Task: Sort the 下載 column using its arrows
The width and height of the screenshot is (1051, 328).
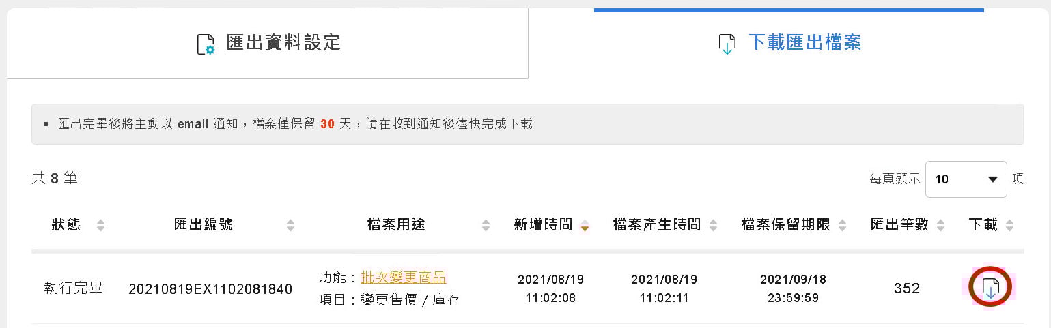Action: click(1009, 225)
